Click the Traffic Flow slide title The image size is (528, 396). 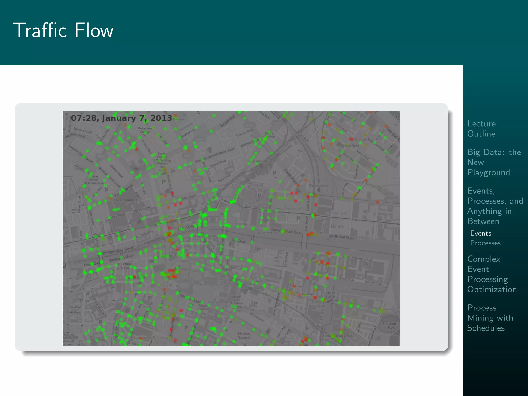point(63,30)
